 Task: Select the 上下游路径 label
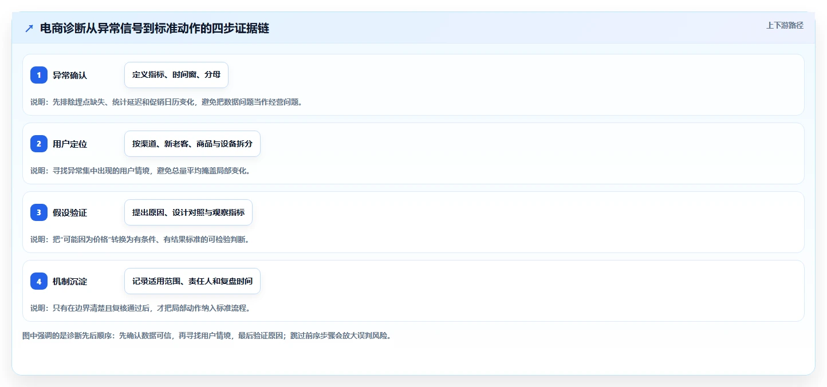pos(785,25)
